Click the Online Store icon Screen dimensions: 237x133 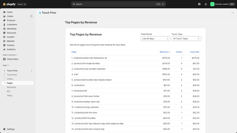[x=4, y=59]
